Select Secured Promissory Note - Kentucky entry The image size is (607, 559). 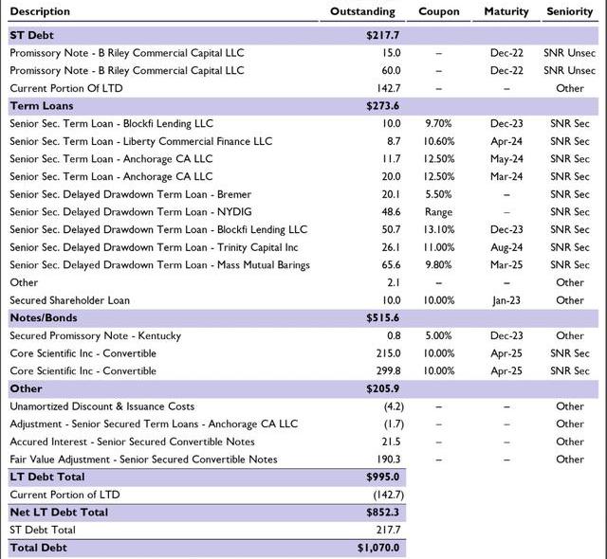[95, 335]
